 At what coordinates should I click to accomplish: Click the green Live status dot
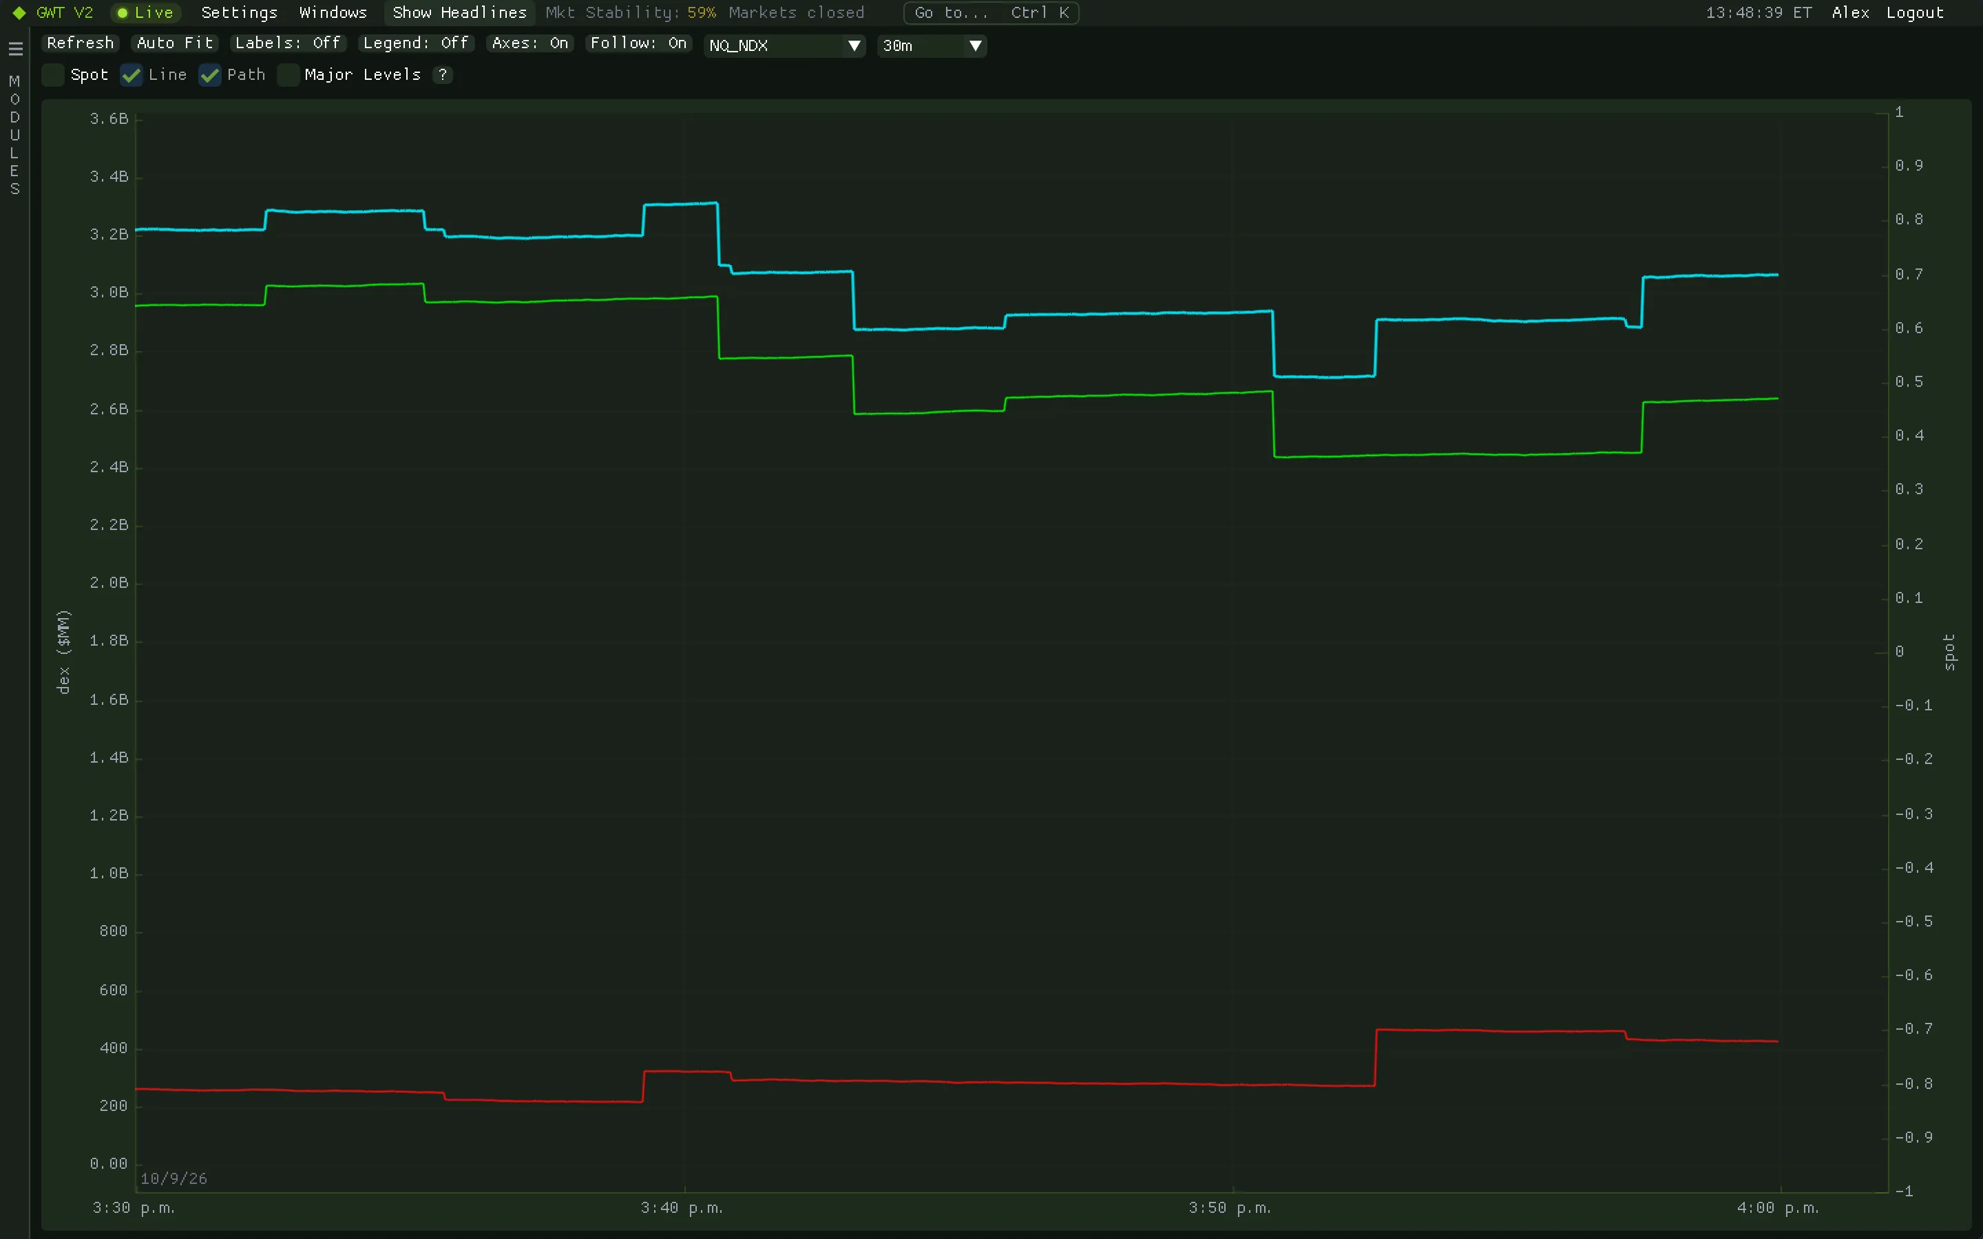click(x=122, y=13)
